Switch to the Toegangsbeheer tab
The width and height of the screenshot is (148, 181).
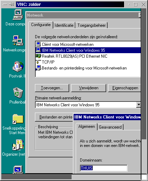pos(92,25)
